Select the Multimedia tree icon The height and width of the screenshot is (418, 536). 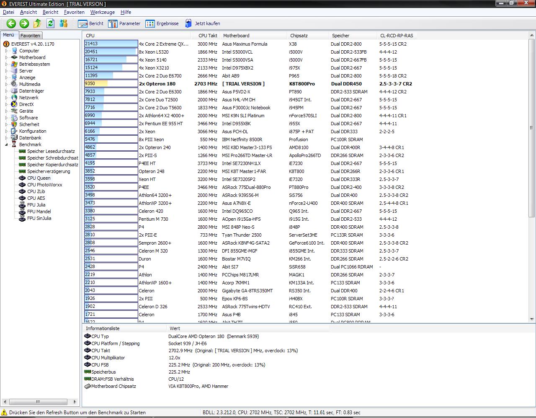click(15, 84)
